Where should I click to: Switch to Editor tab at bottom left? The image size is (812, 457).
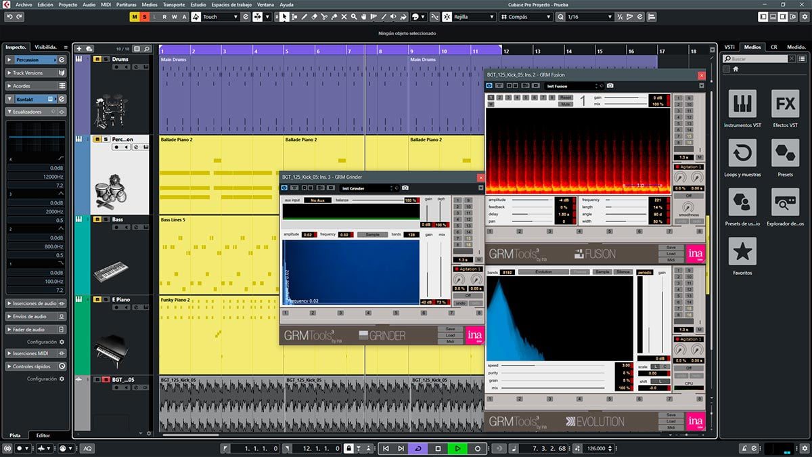click(43, 435)
